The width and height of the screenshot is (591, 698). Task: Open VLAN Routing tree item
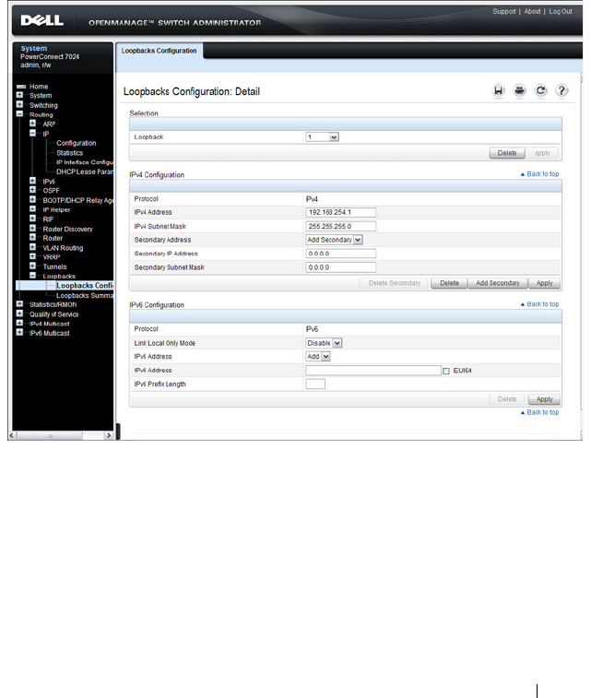point(63,248)
